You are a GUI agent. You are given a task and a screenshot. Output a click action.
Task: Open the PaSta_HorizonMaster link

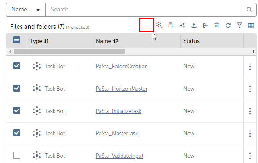click(122, 89)
